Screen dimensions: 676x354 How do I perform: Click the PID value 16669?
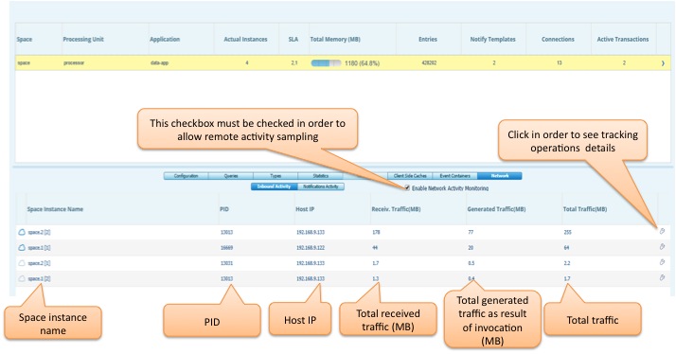point(226,247)
